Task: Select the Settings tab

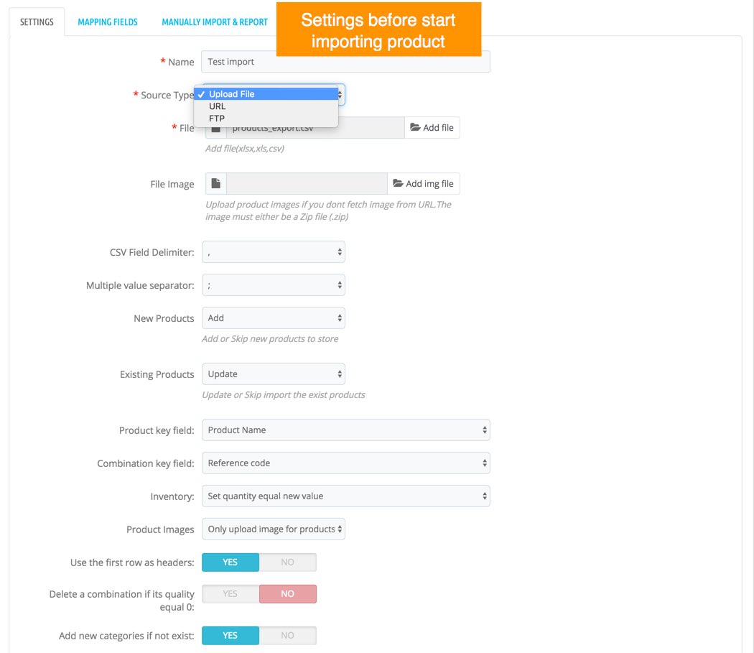Action: point(37,22)
